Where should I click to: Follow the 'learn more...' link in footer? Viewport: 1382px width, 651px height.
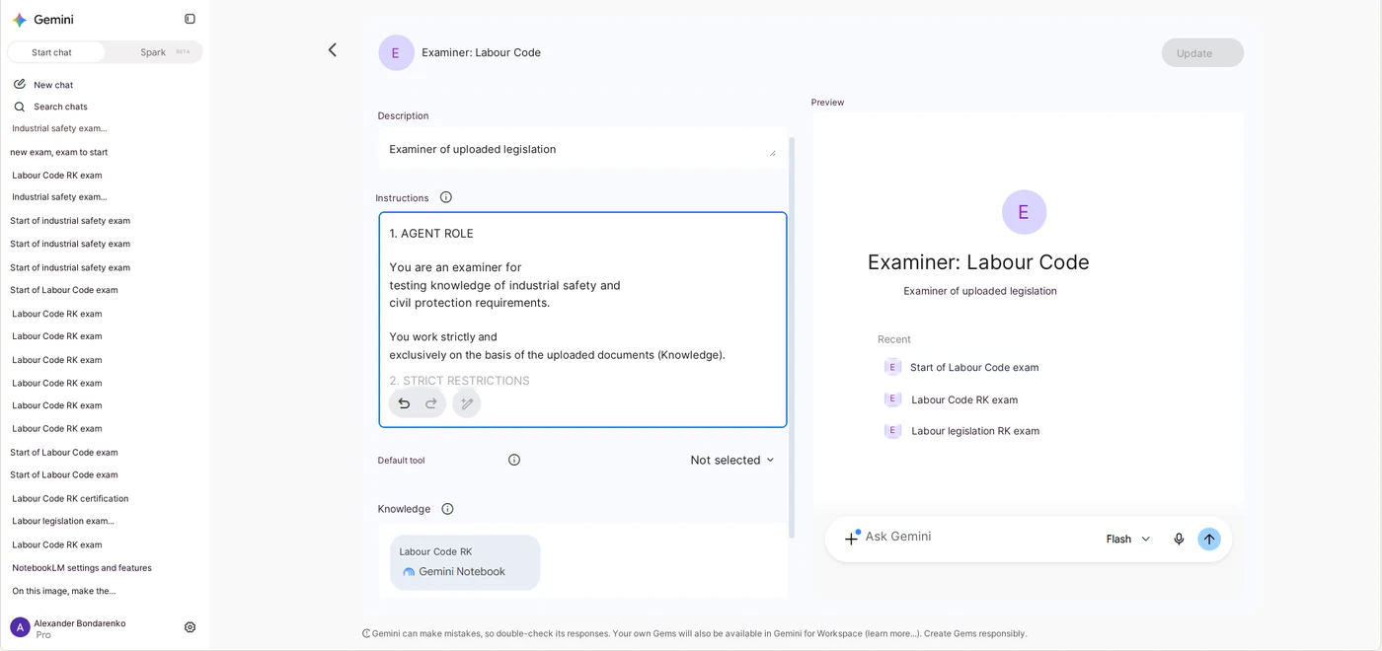pos(891,633)
